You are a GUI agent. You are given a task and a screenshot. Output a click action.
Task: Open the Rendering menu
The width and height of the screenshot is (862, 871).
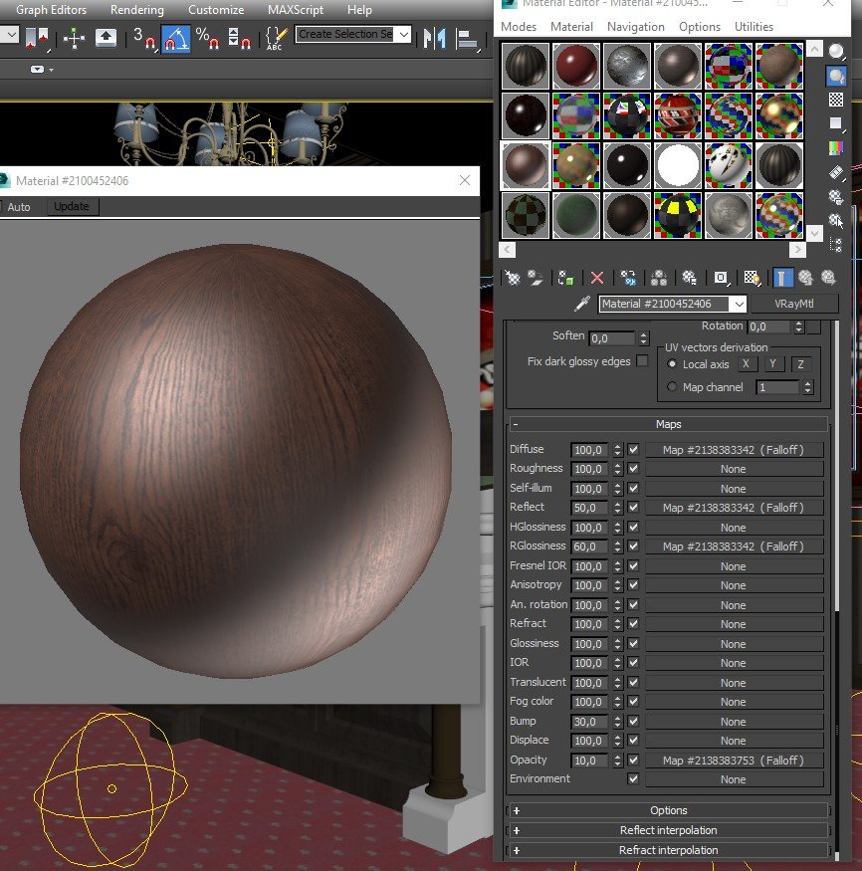(137, 10)
